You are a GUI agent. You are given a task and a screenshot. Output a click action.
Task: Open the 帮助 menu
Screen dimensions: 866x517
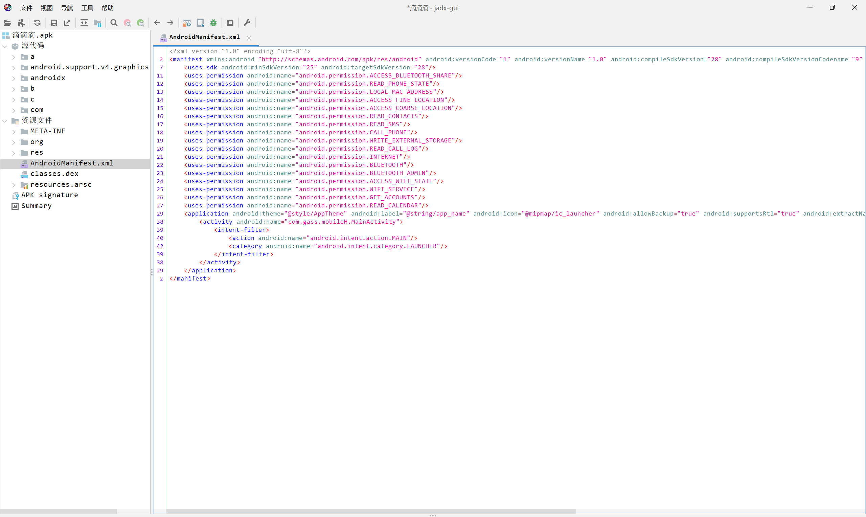[107, 8]
